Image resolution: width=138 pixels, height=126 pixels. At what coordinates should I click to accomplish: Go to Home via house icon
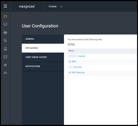[5, 16]
